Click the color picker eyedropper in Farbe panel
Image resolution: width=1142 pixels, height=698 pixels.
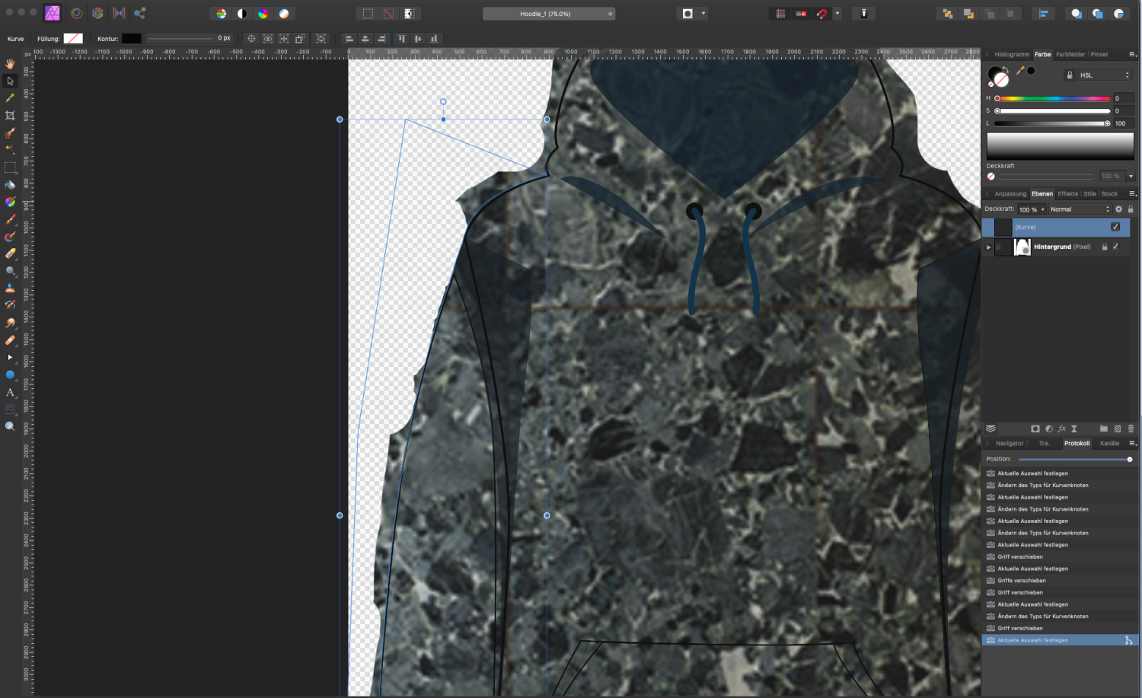pos(1019,71)
